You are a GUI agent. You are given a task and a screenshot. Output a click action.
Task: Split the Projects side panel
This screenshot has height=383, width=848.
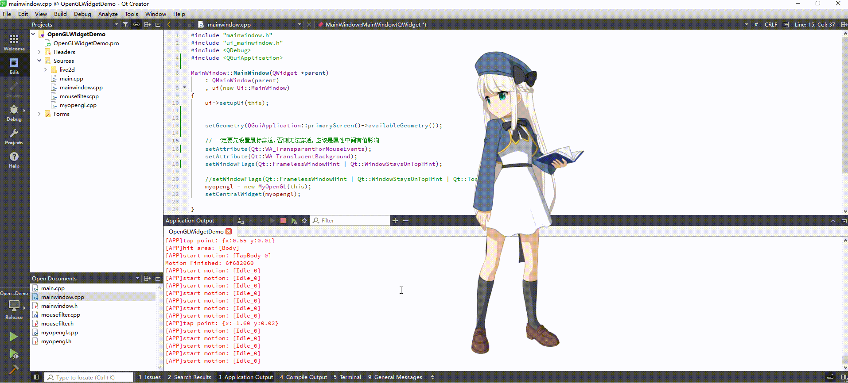point(147,24)
